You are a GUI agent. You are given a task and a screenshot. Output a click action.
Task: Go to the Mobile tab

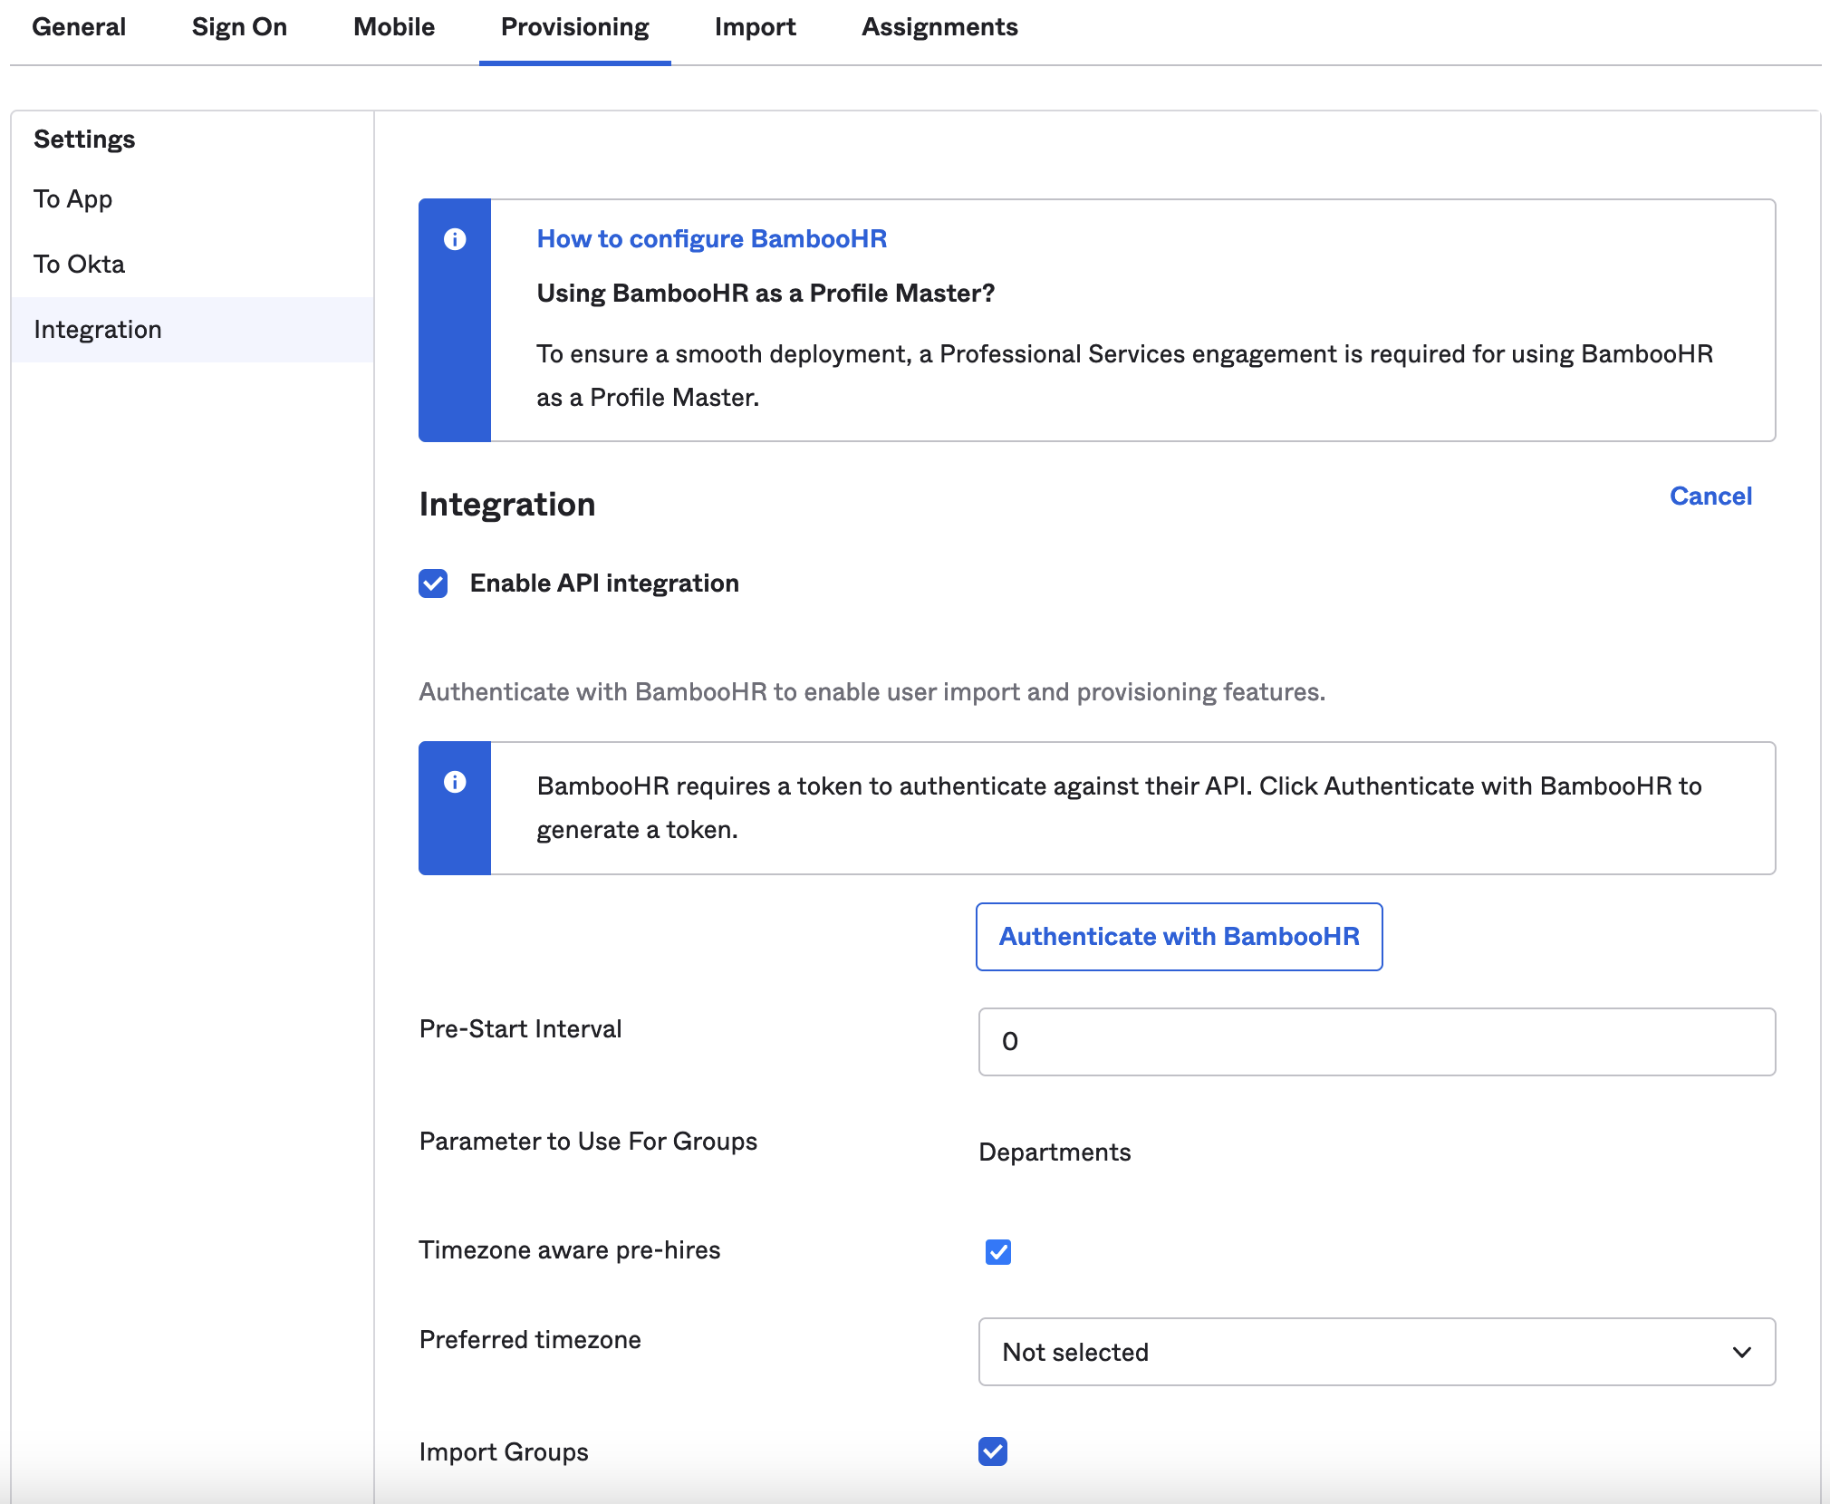(x=394, y=27)
